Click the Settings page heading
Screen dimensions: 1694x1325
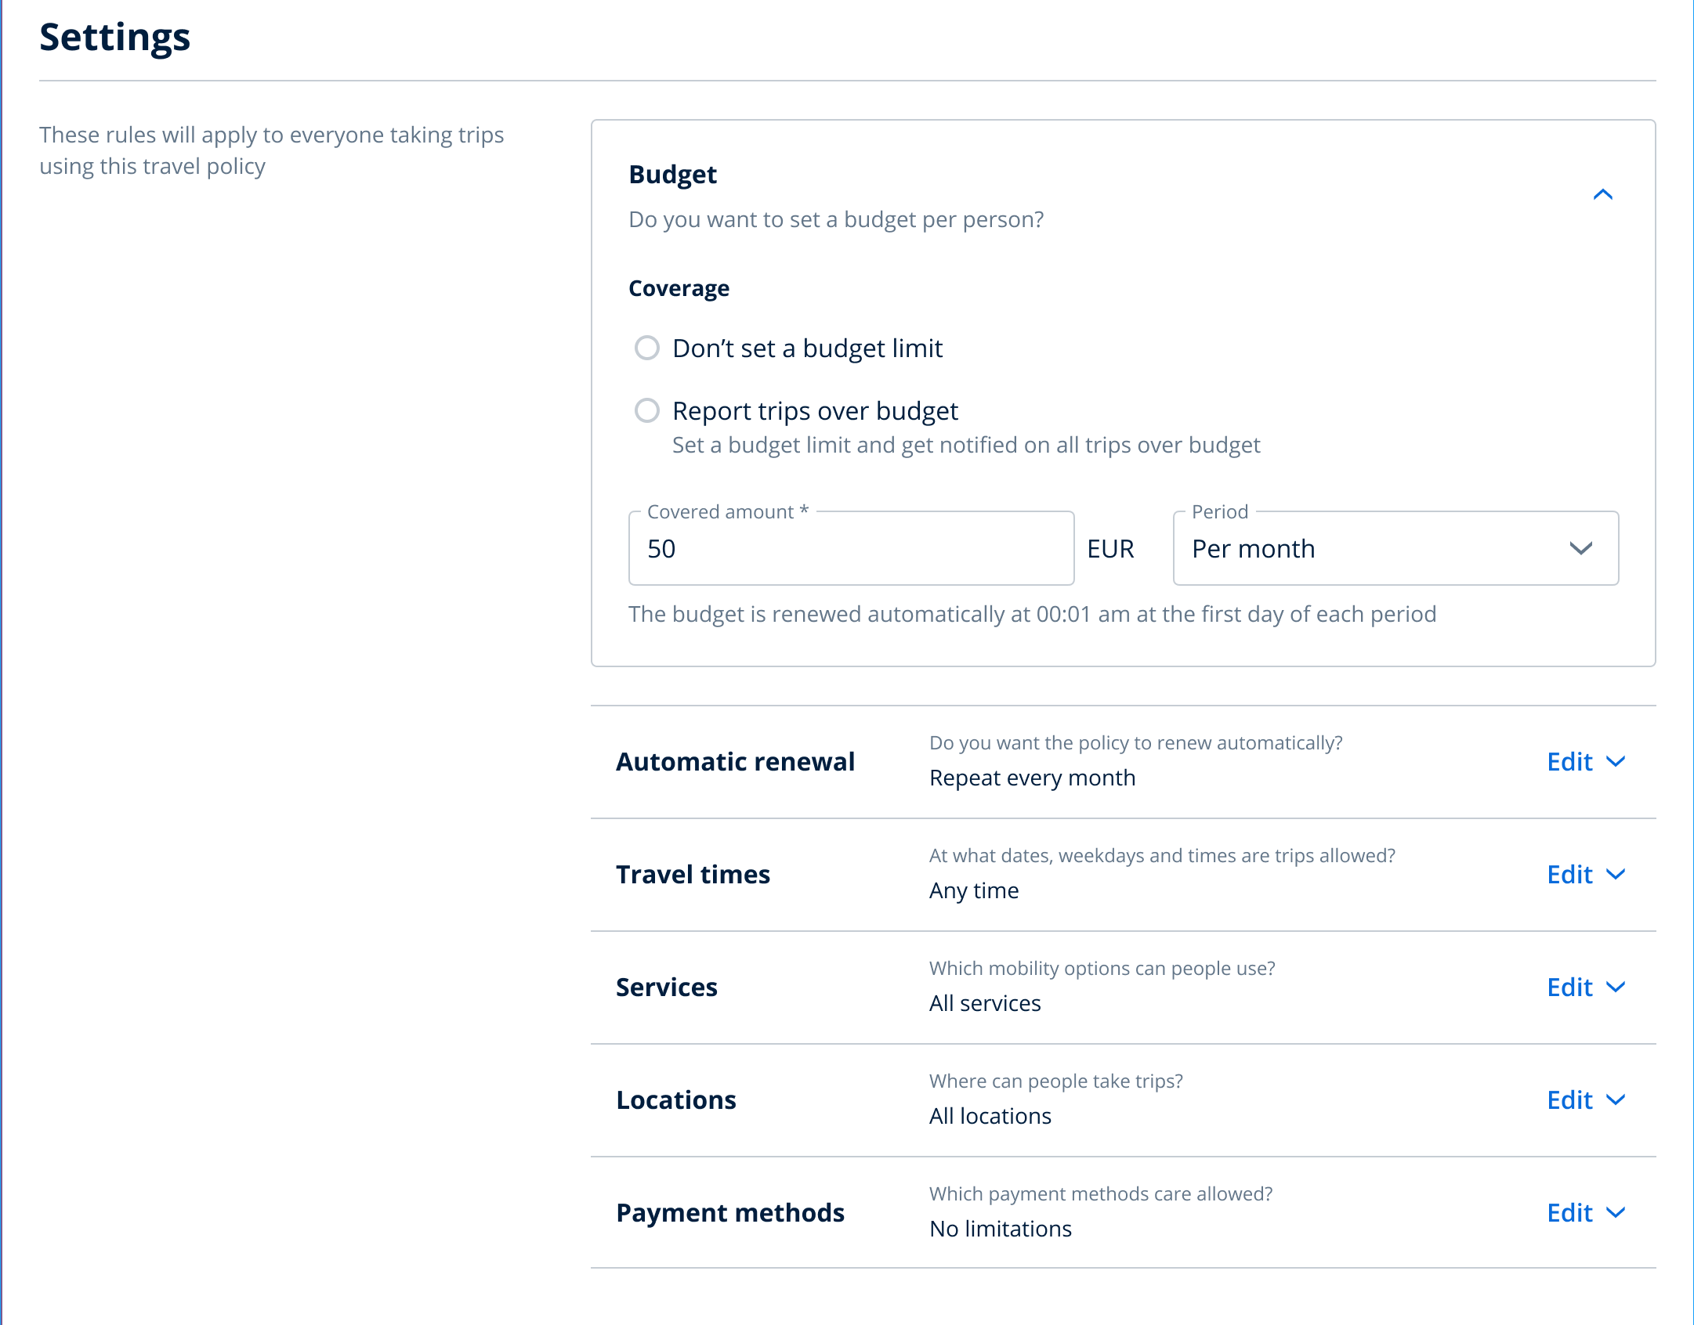114,37
